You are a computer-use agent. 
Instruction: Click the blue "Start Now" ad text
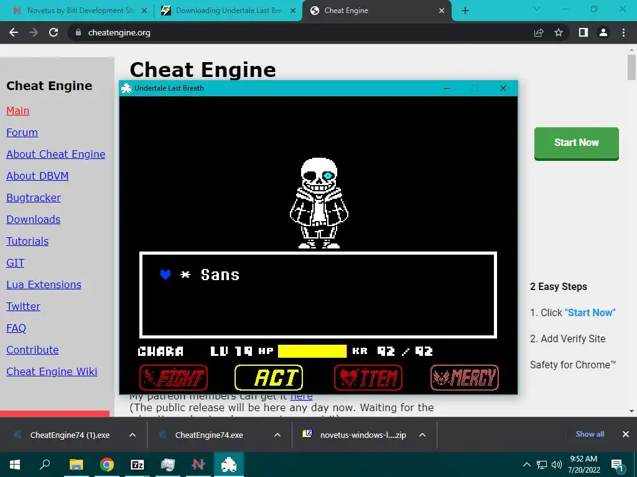[x=590, y=313]
